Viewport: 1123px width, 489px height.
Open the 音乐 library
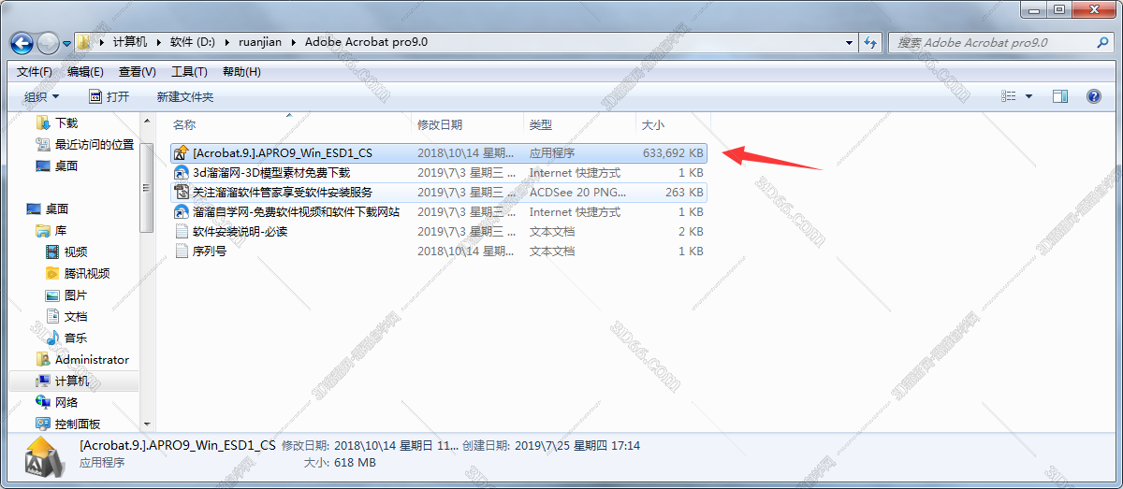coord(76,338)
